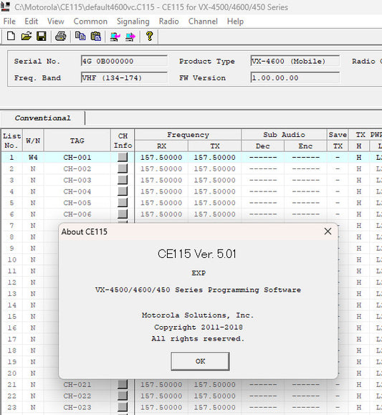The image size is (382, 415).
Task: Click Dec value dashes in row 2
Action: [x=262, y=168]
